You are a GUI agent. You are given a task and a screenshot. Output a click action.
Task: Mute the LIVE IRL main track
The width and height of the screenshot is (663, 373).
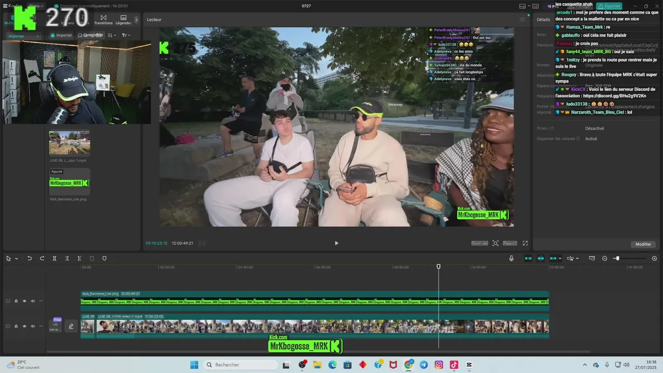33,326
